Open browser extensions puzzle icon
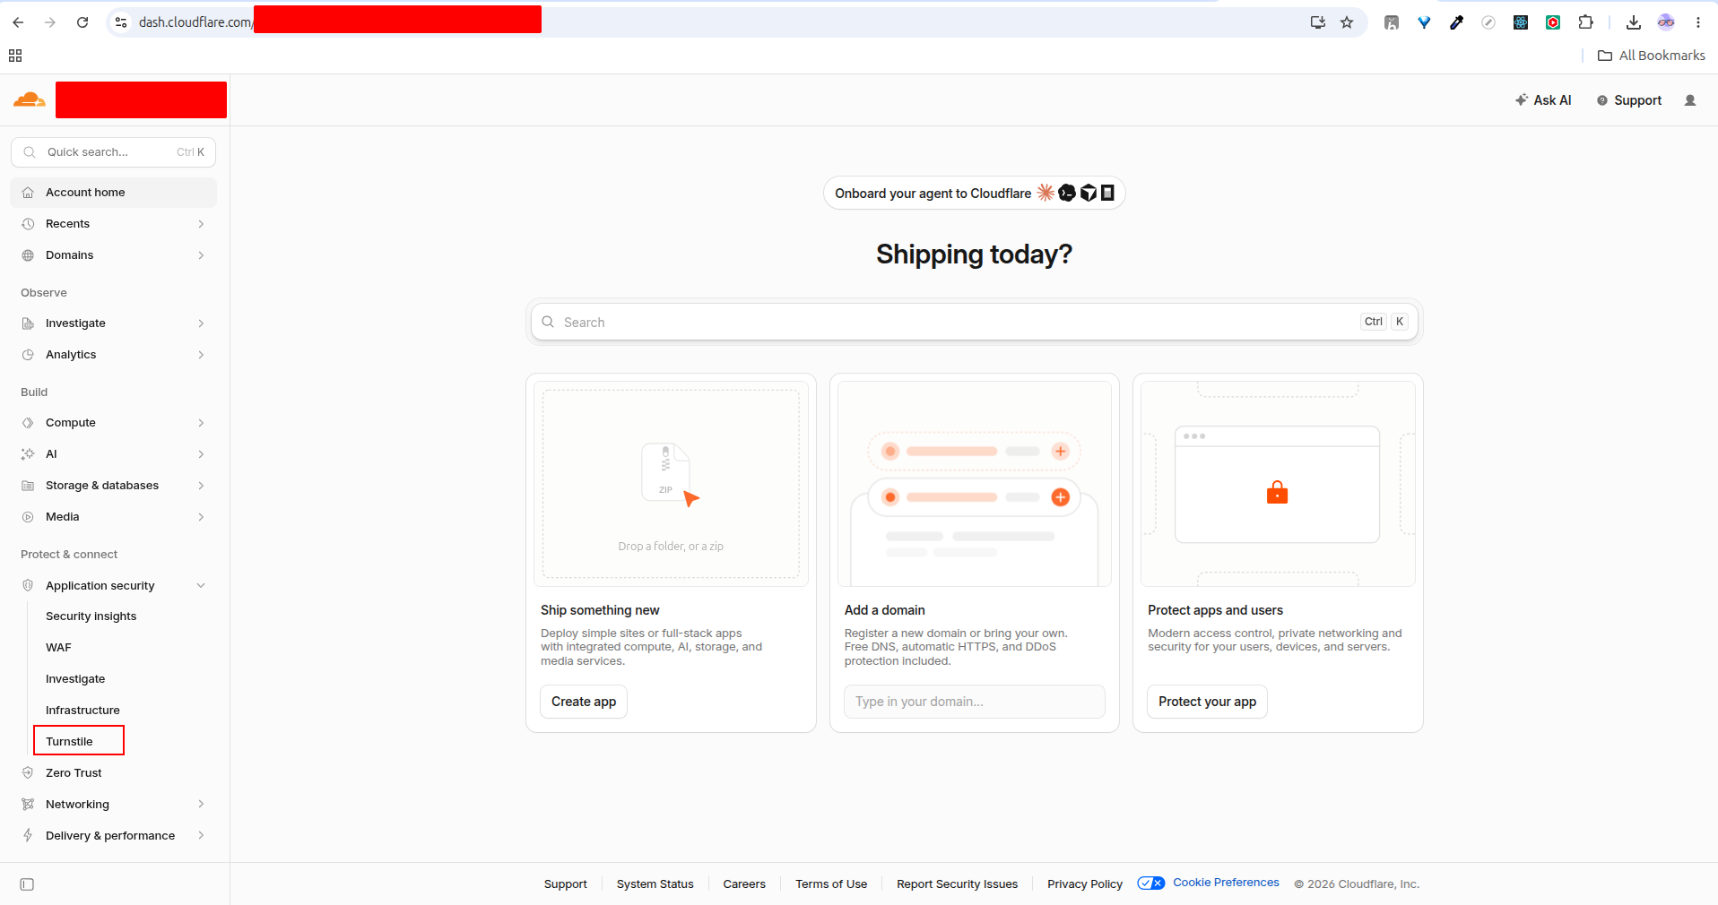 pyautogui.click(x=1585, y=22)
